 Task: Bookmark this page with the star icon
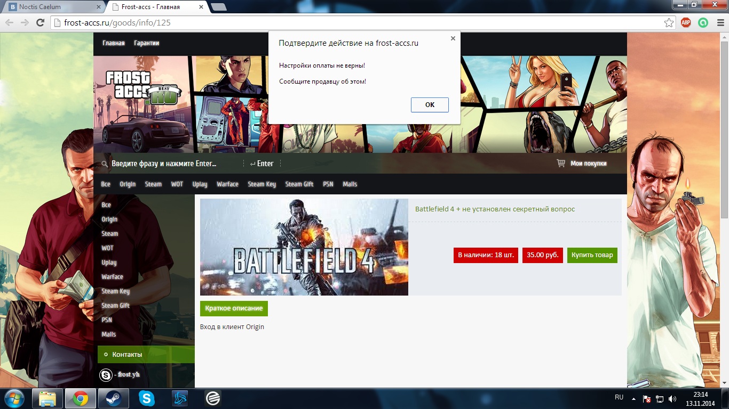point(669,23)
